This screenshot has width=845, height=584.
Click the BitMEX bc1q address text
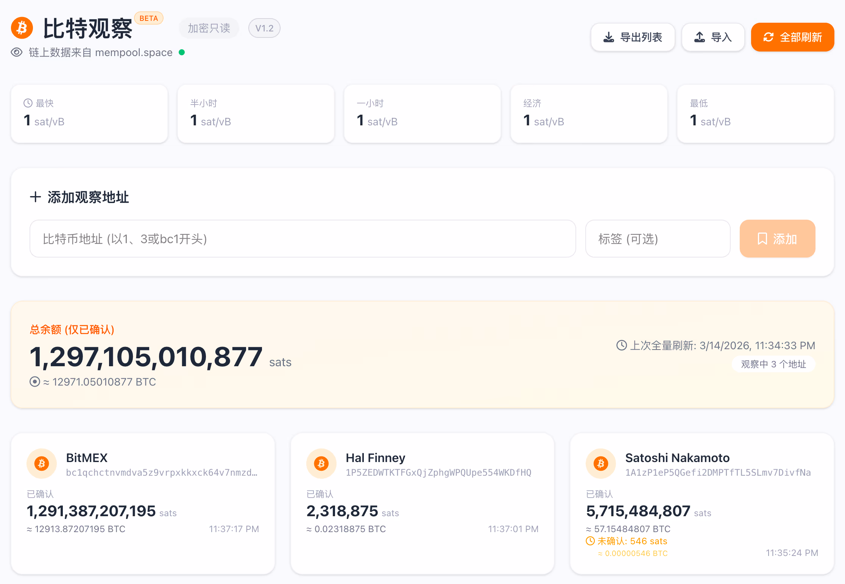tap(162, 473)
